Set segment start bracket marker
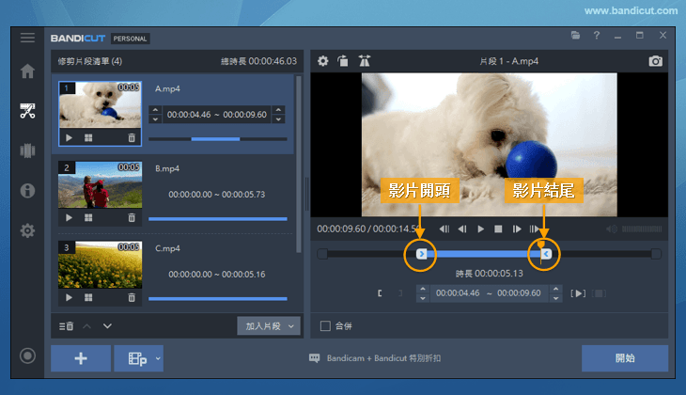686x395 pixels. (380, 293)
